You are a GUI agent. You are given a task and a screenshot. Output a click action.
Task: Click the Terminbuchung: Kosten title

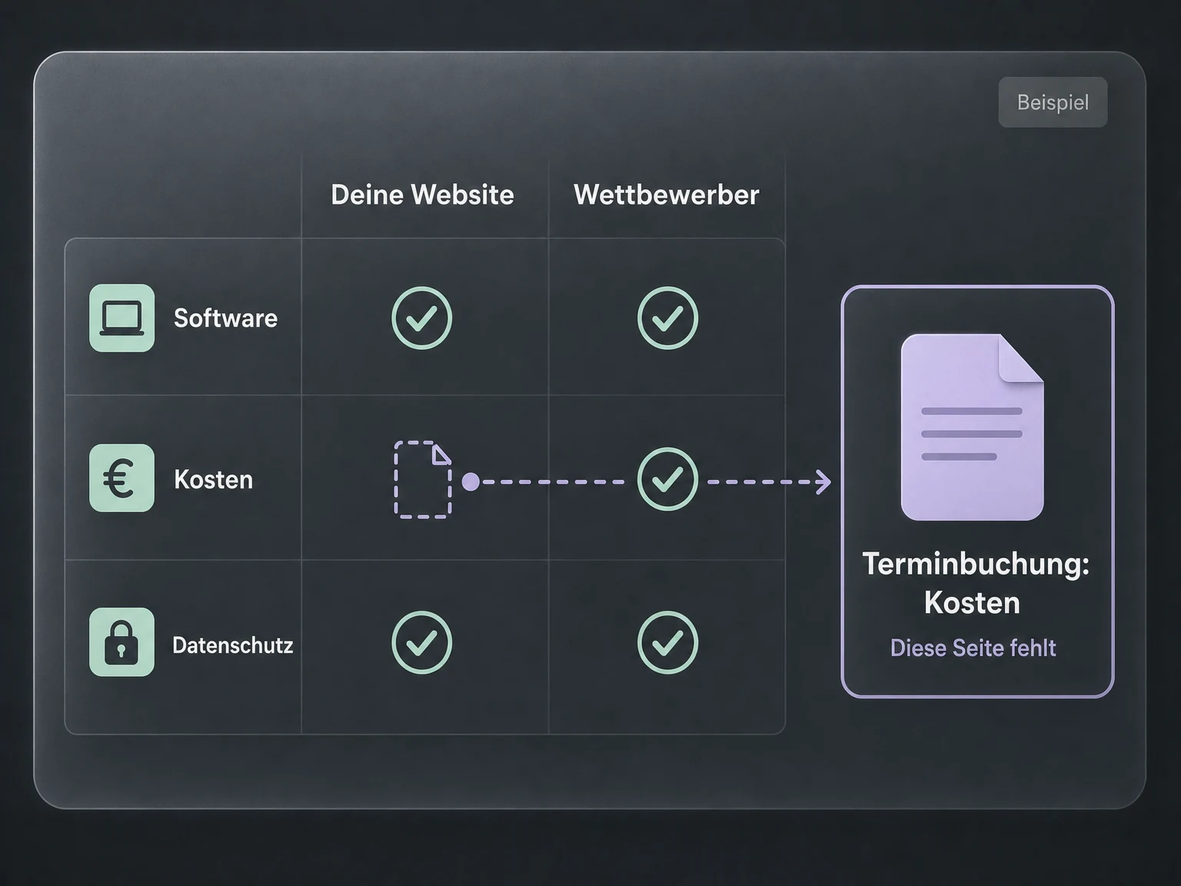pyautogui.click(x=975, y=584)
